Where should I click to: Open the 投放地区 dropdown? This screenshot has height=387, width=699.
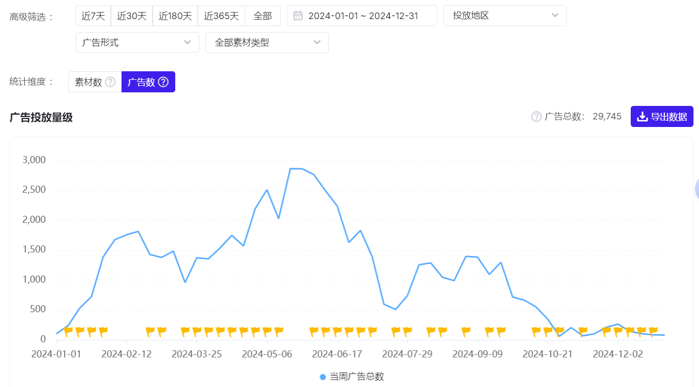(x=505, y=16)
